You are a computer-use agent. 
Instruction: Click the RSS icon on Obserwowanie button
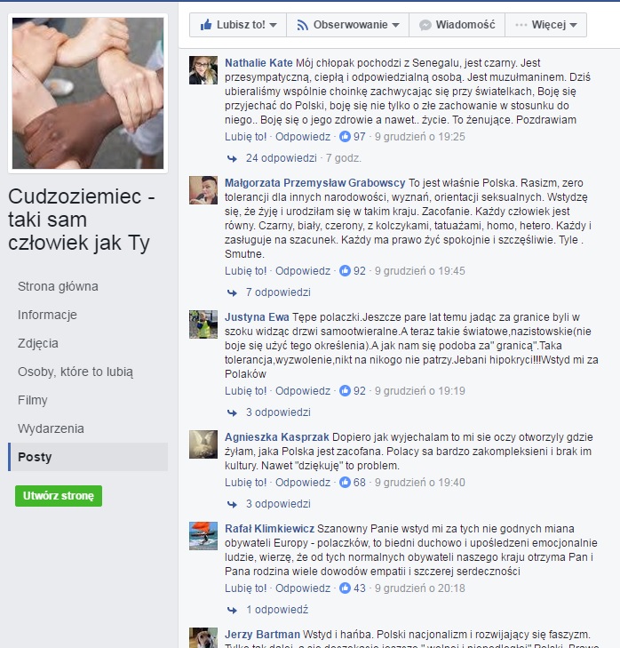302,25
